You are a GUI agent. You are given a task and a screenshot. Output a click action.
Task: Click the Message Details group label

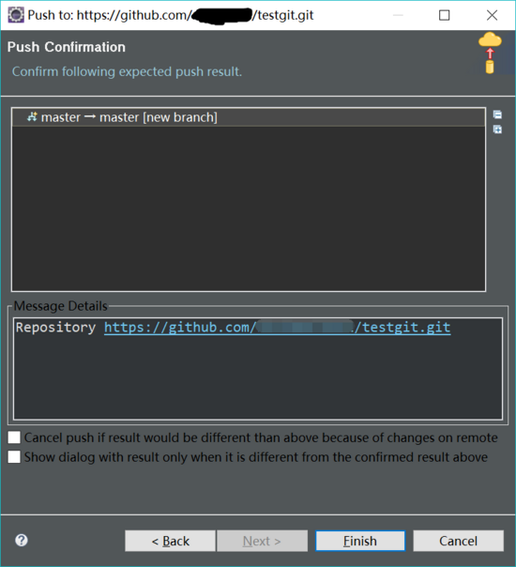[x=61, y=306]
